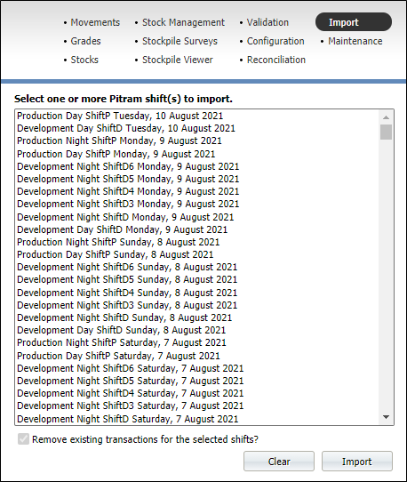The image size is (407, 482).
Task: Open the Grades section
Action: coord(85,41)
